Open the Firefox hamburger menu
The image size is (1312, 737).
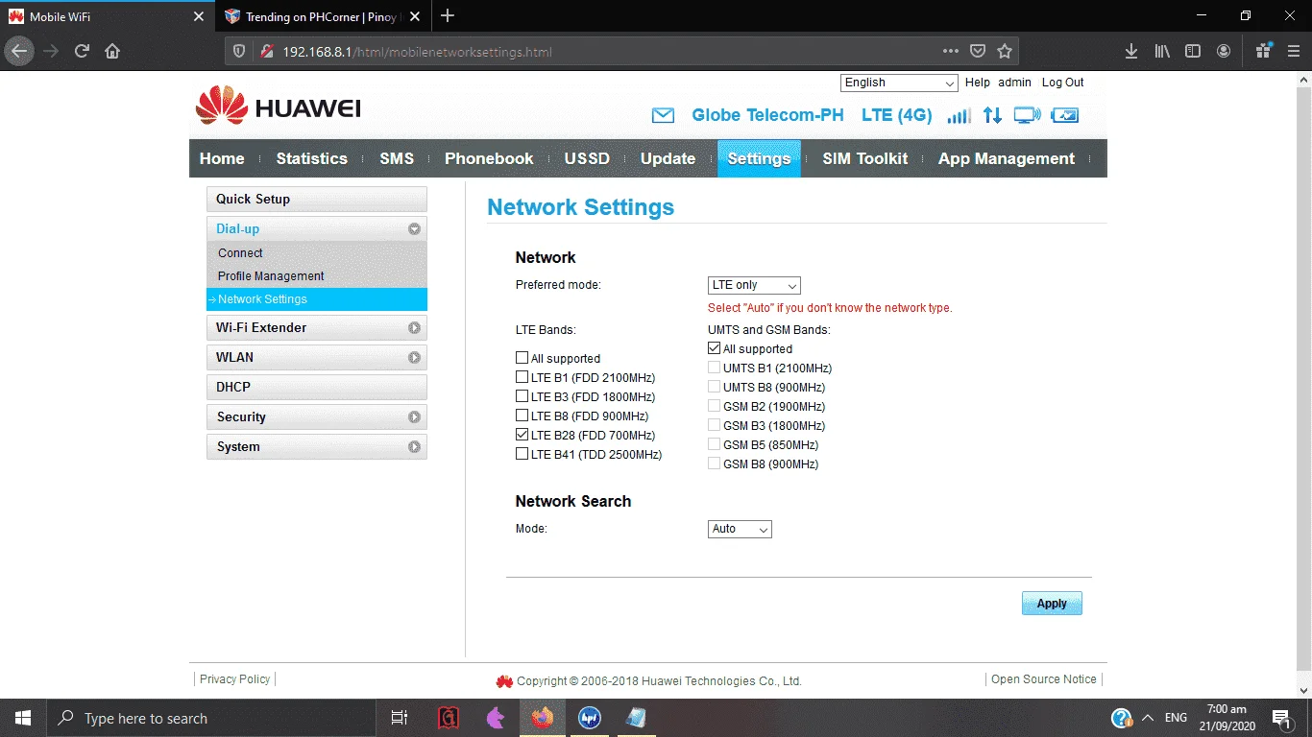pyautogui.click(x=1293, y=51)
